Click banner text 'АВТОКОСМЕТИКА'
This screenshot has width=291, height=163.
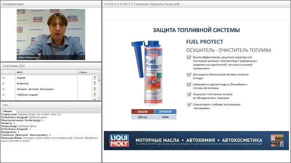coord(242,140)
